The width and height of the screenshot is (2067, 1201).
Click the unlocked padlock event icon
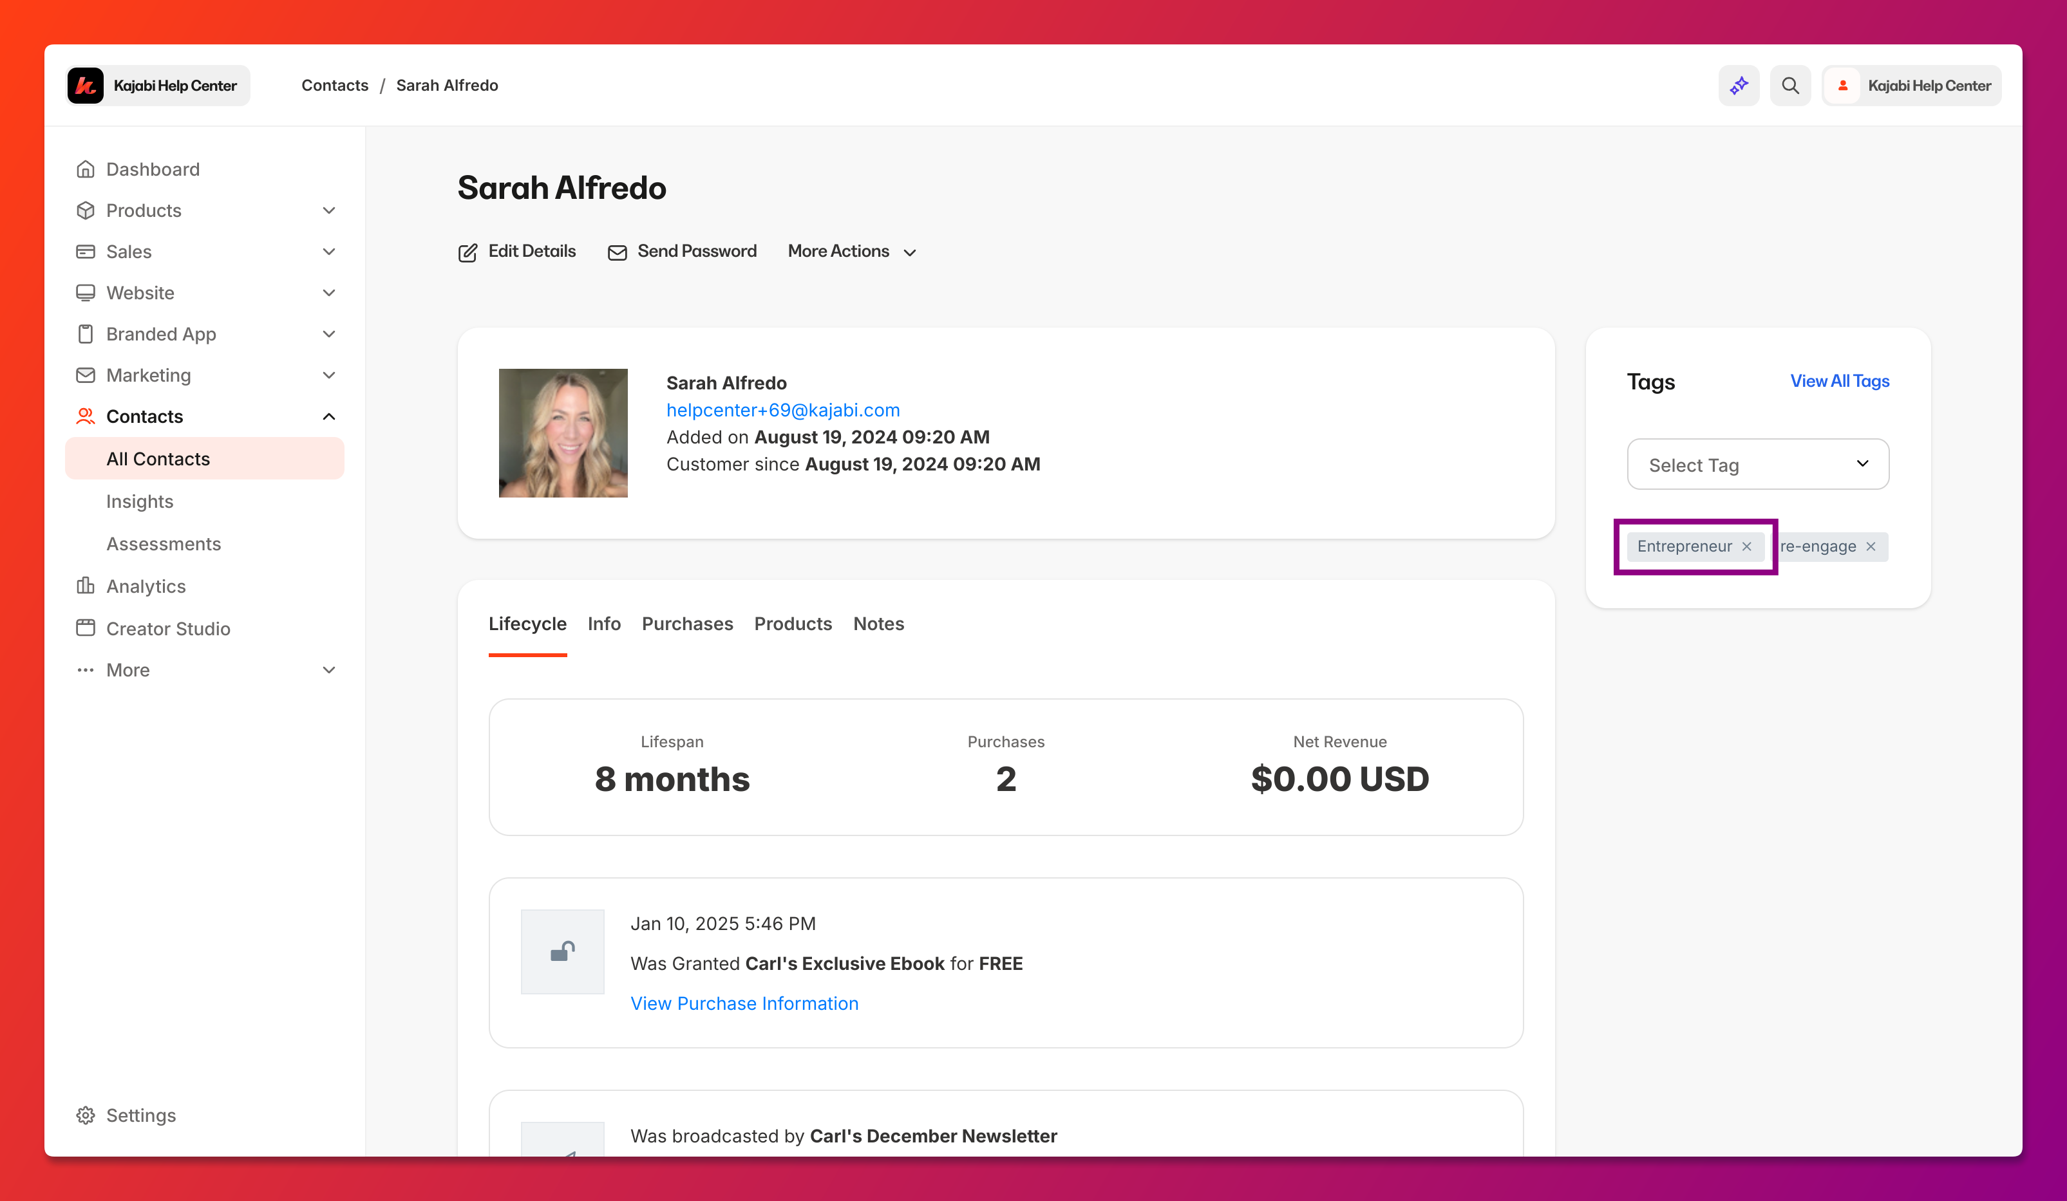coord(563,951)
